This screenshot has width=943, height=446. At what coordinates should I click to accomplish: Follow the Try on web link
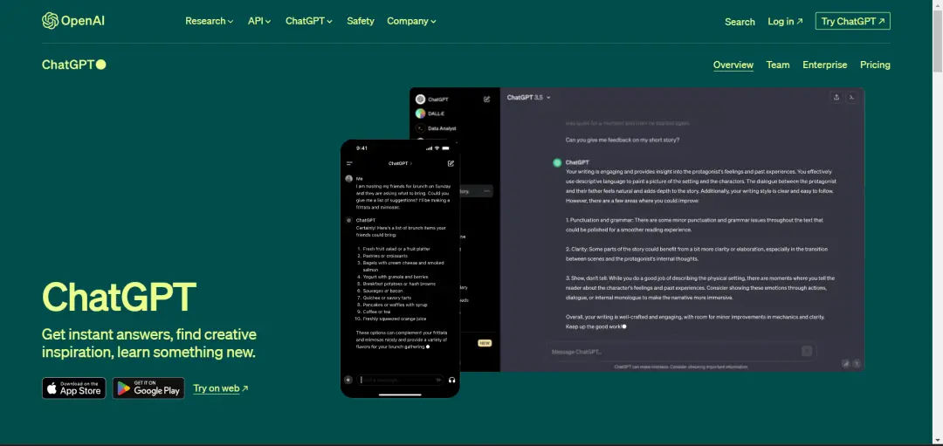tap(220, 388)
